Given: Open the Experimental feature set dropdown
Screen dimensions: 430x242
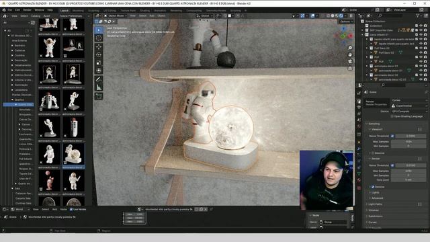Looking at the screenshot, I should [409, 106].
